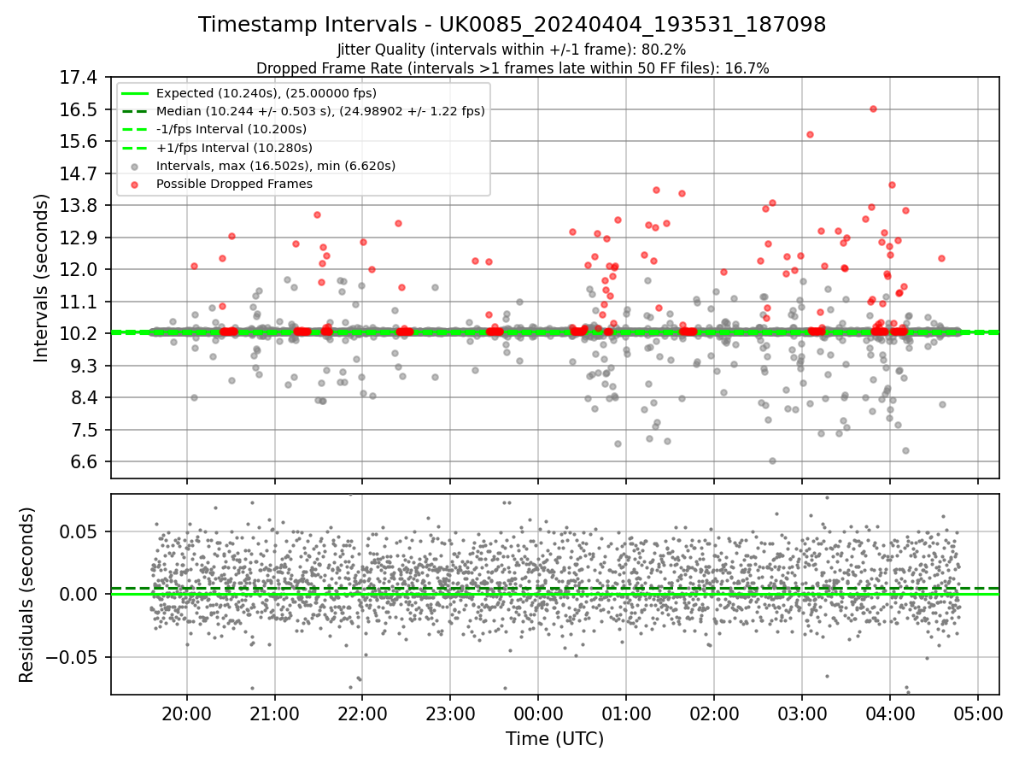Select legend entry 'Expected (10.240s), (25.00000 fps)'
This screenshot has height=769, width=1025.
(x=266, y=93)
